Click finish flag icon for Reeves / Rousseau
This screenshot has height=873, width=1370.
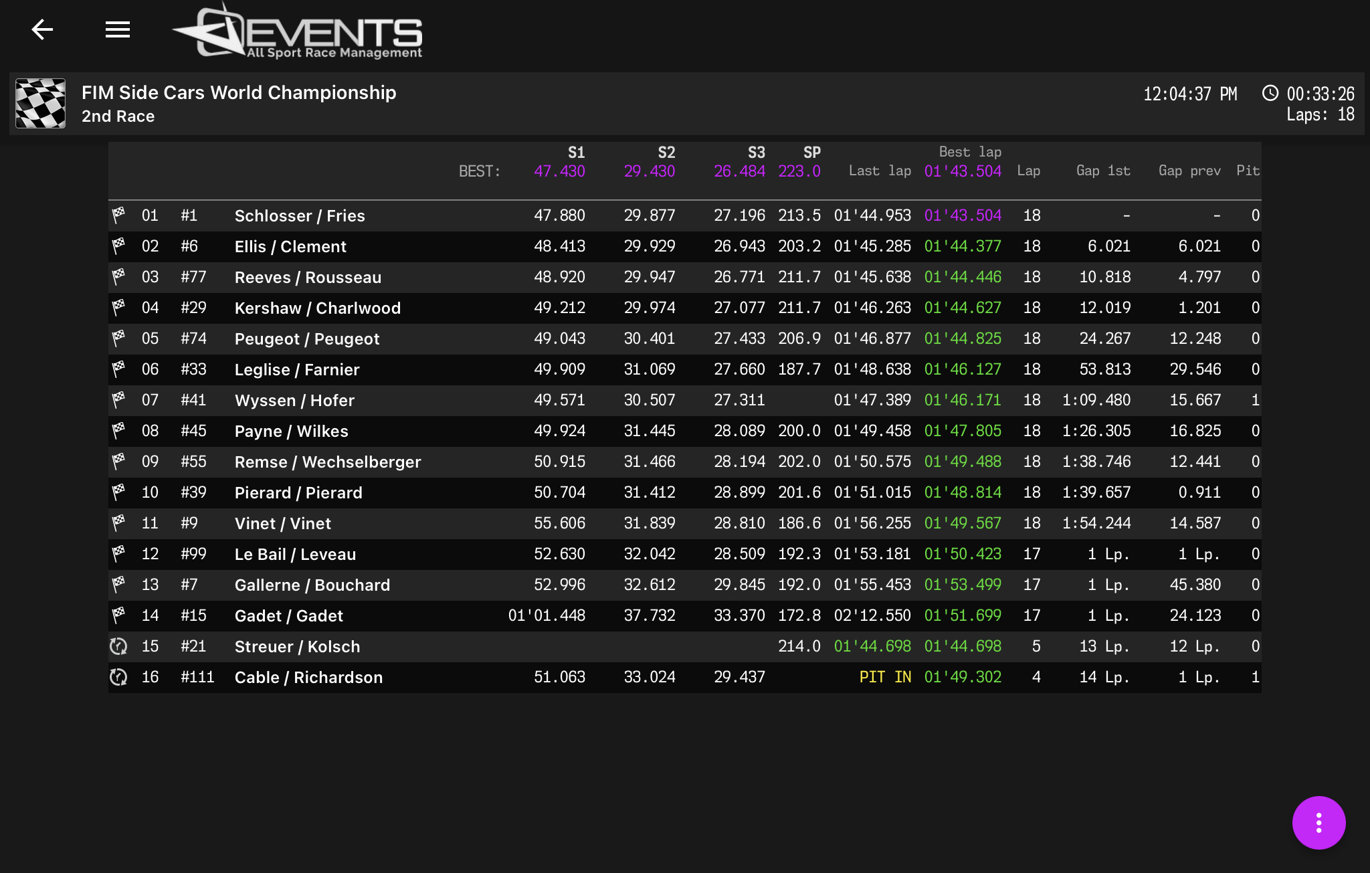[x=118, y=277]
